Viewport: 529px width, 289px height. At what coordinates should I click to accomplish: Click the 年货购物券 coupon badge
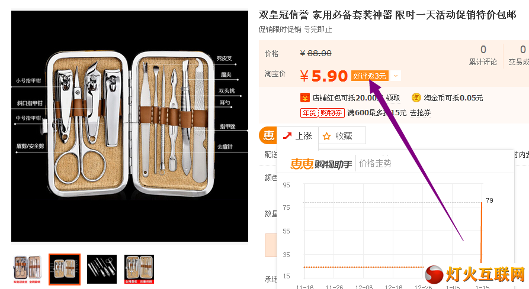322,113
